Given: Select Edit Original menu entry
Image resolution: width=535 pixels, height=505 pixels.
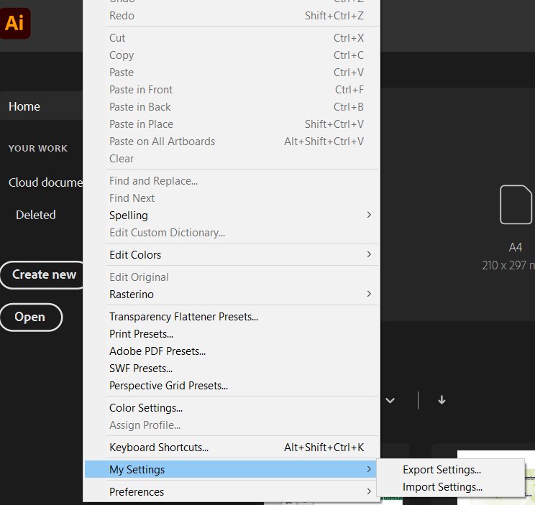Looking at the screenshot, I should [x=231, y=277].
